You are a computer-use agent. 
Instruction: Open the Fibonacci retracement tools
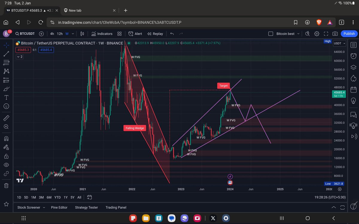[6, 63]
